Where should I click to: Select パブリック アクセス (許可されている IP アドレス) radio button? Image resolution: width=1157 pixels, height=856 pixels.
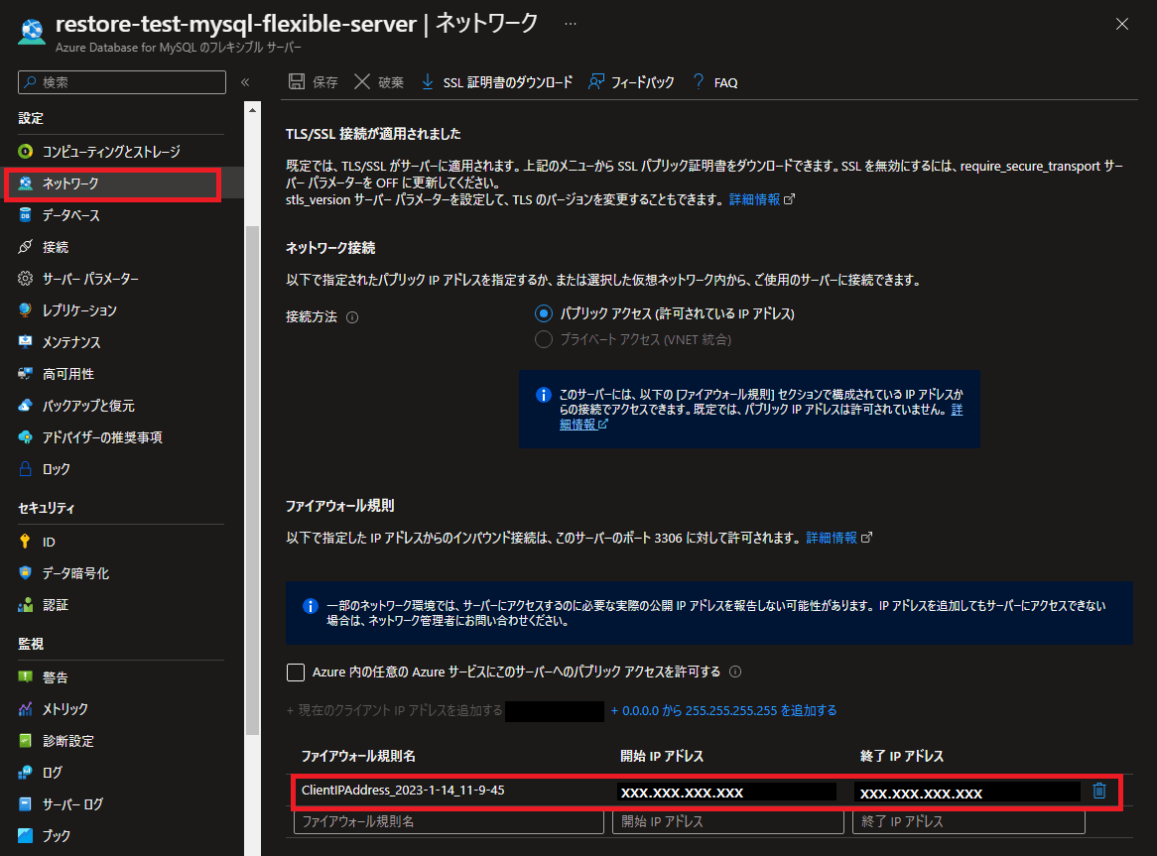[x=543, y=314]
